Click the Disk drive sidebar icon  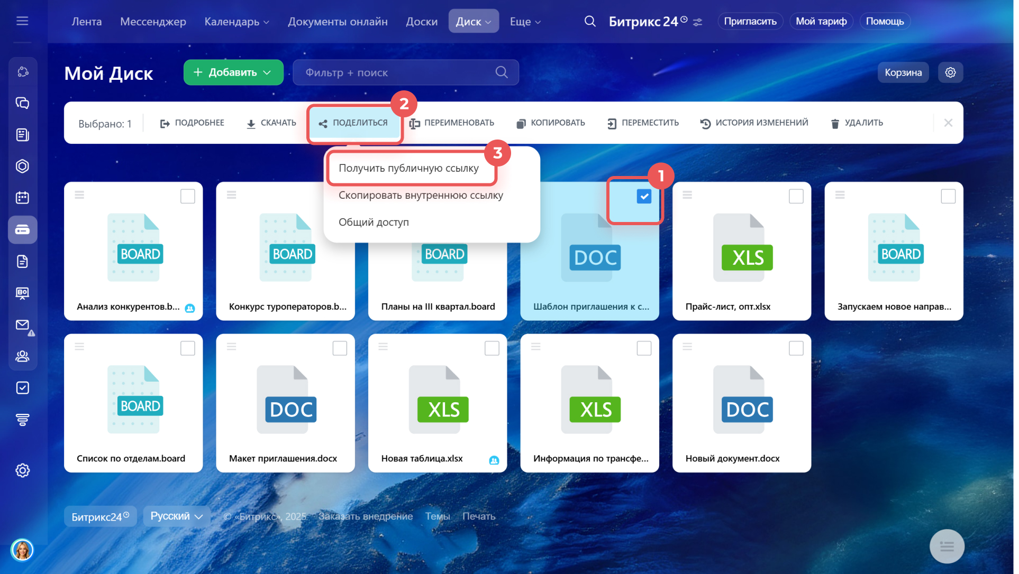coord(22,230)
